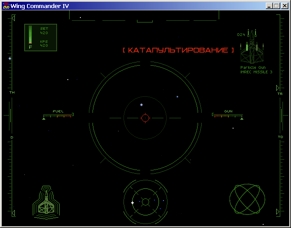Click the D24 label near ship diagram

(241, 35)
